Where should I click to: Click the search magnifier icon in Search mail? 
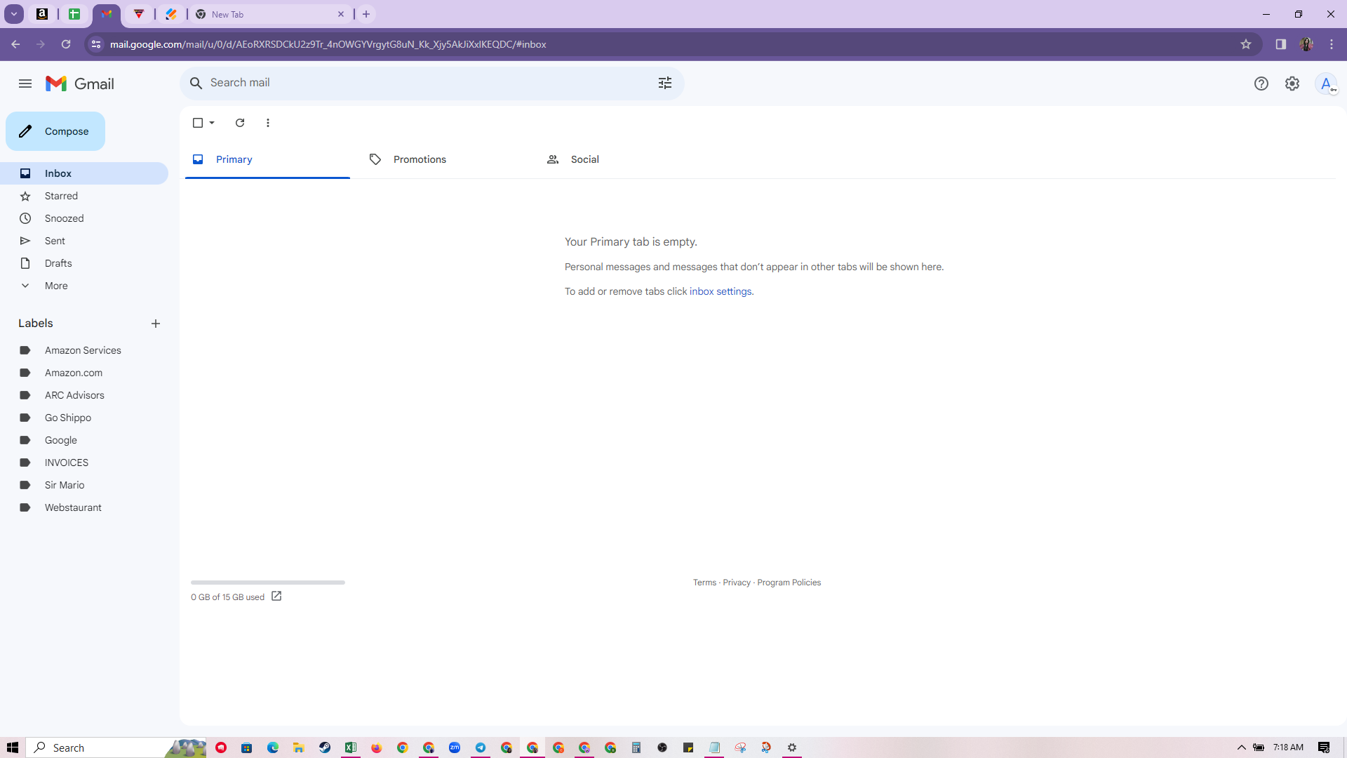(196, 83)
